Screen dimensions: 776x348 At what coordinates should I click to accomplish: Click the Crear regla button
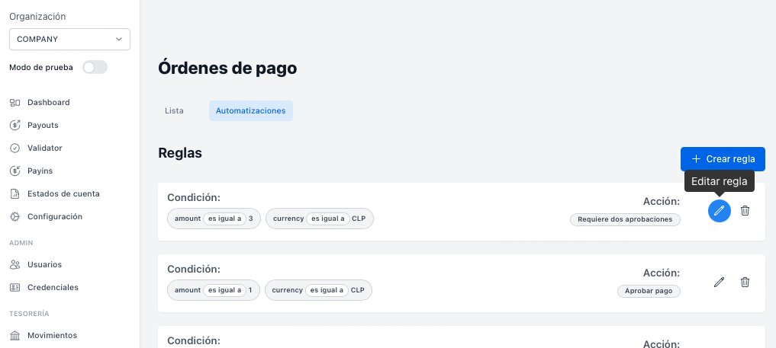(723, 159)
